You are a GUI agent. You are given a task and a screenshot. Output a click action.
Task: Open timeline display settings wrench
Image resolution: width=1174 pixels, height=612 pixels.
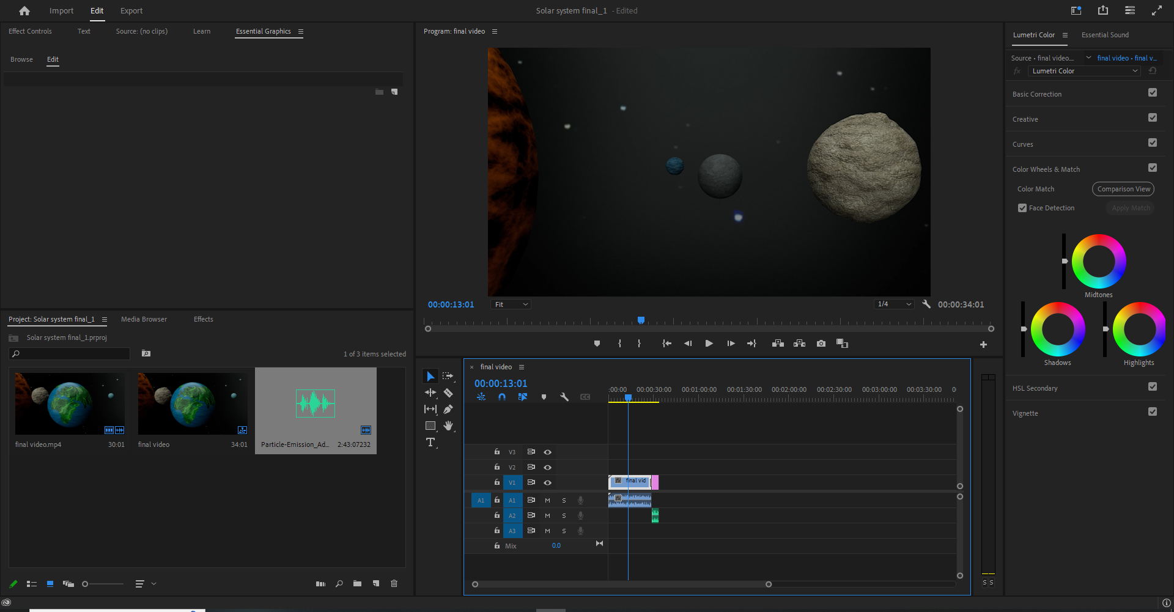coord(564,397)
